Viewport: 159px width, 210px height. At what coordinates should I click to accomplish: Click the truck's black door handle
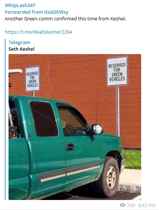pos(70,147)
